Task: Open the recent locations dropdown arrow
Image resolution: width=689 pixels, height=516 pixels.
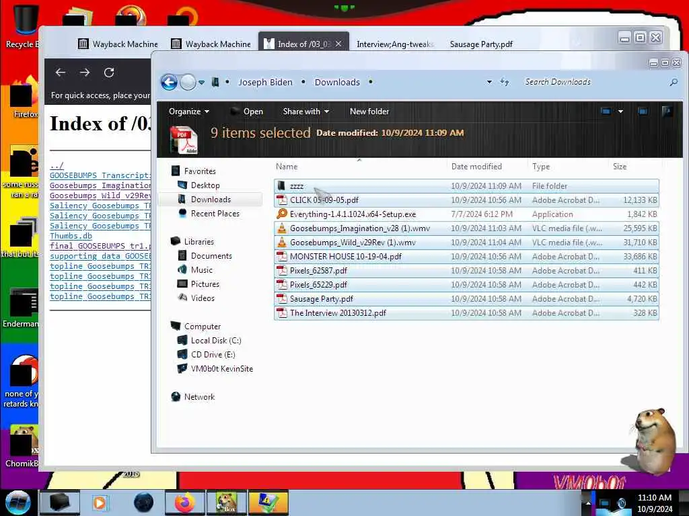Action: pos(201,83)
